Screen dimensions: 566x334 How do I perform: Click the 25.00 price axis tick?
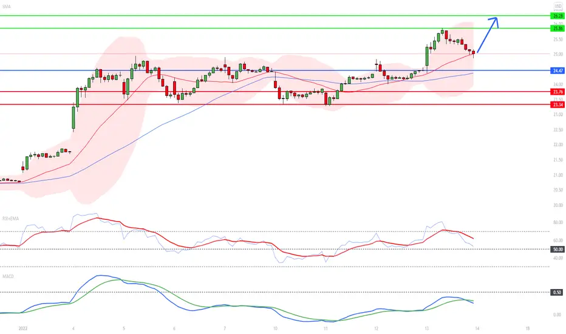coord(558,54)
